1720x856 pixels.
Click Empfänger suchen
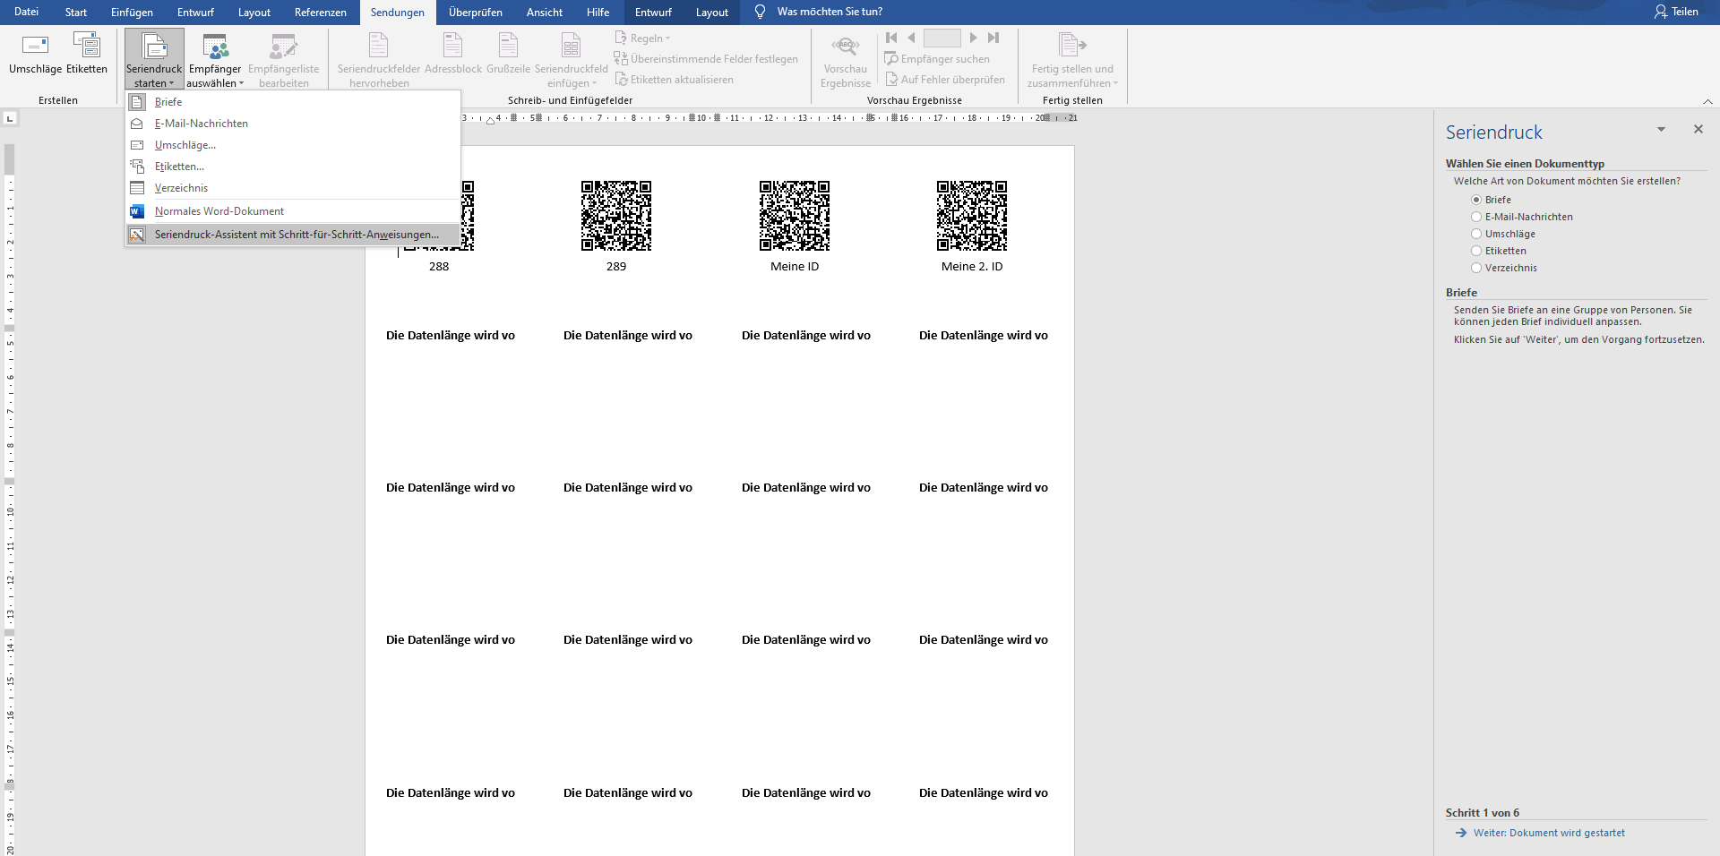click(x=937, y=59)
